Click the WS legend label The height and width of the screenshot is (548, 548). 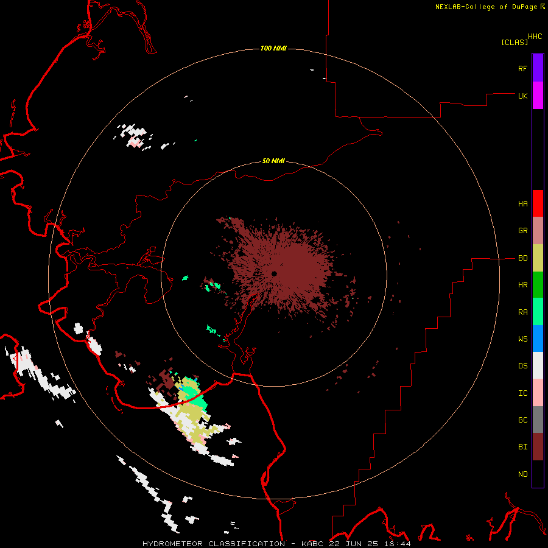coord(522,339)
